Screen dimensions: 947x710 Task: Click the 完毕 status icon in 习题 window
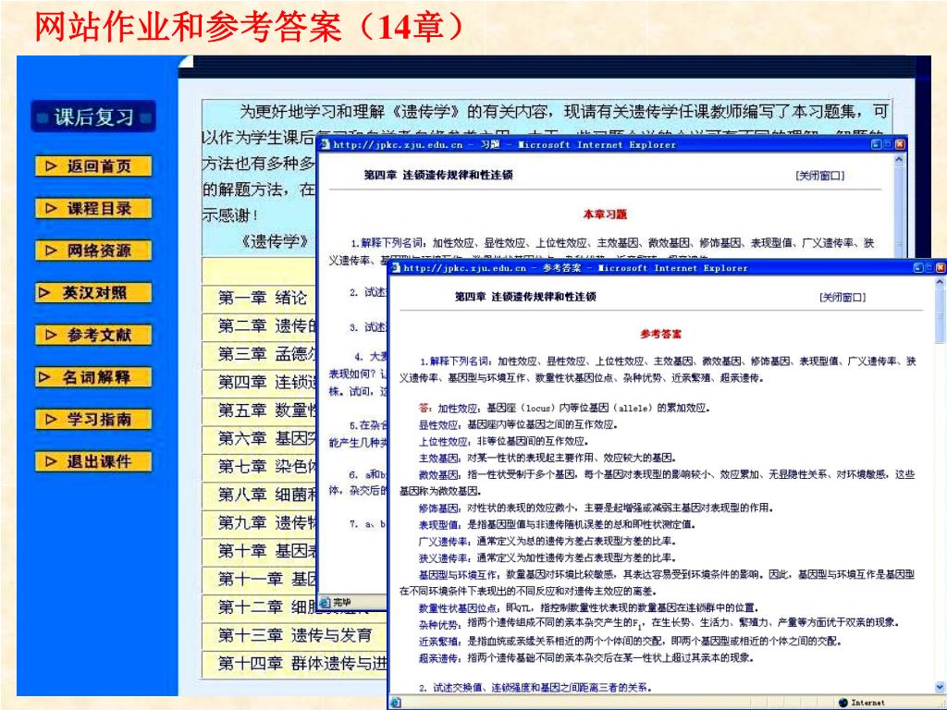[x=325, y=602]
